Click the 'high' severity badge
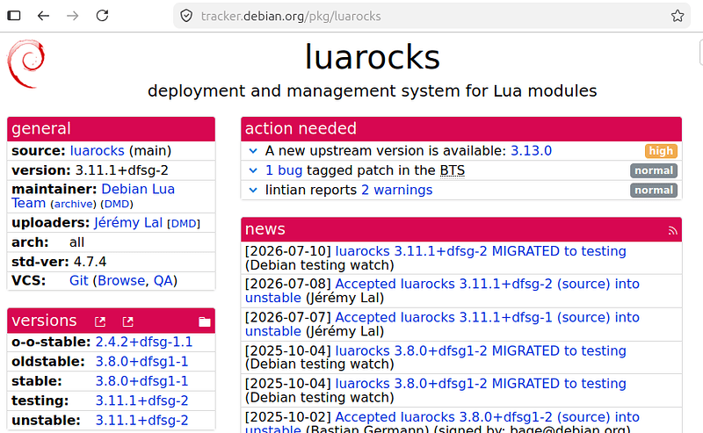 coord(661,151)
